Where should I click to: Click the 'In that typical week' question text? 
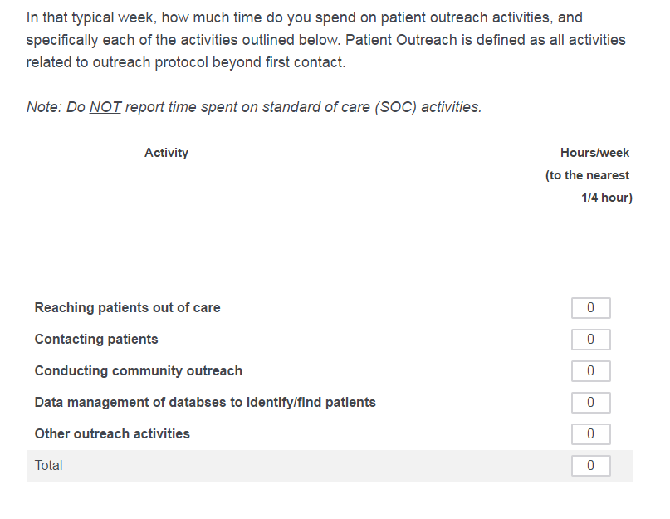pos(87,17)
